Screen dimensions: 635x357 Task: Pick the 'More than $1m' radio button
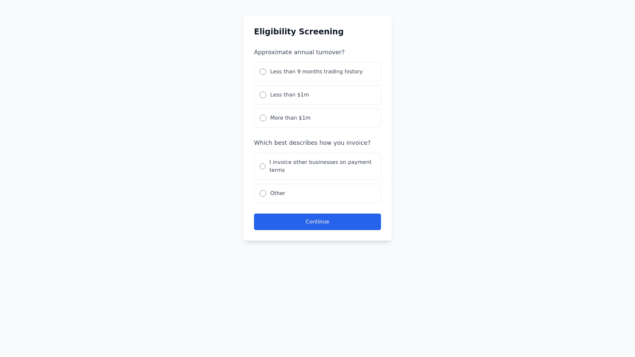pos(263,118)
